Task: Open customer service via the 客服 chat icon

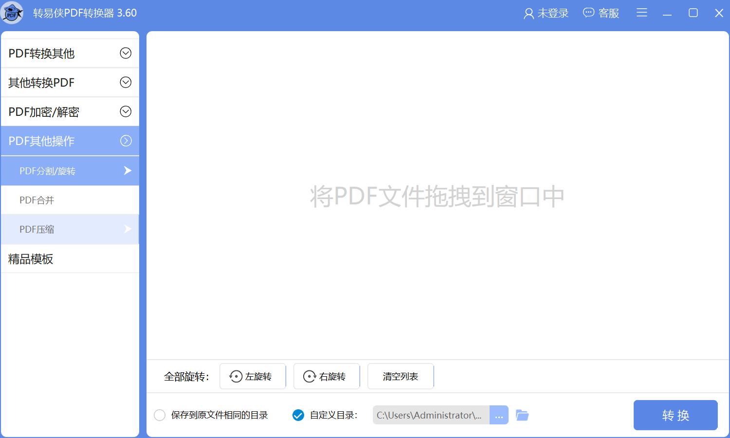Action: [x=588, y=13]
